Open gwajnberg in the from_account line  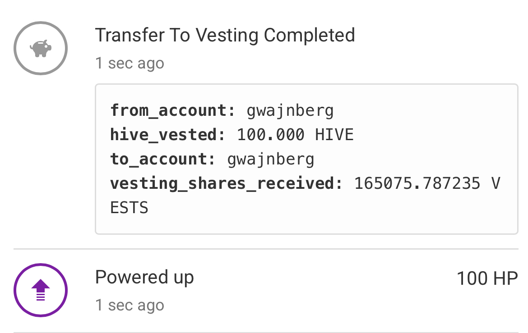pyautogui.click(x=290, y=110)
